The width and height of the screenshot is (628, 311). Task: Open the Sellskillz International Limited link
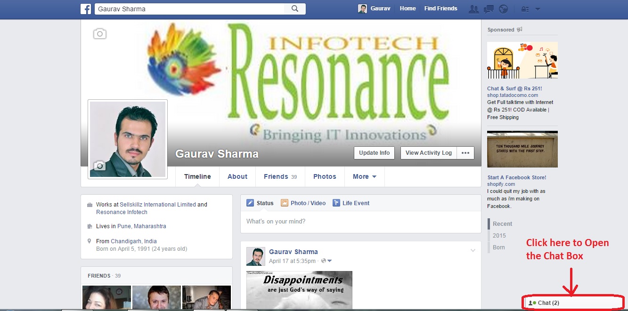[158, 205]
